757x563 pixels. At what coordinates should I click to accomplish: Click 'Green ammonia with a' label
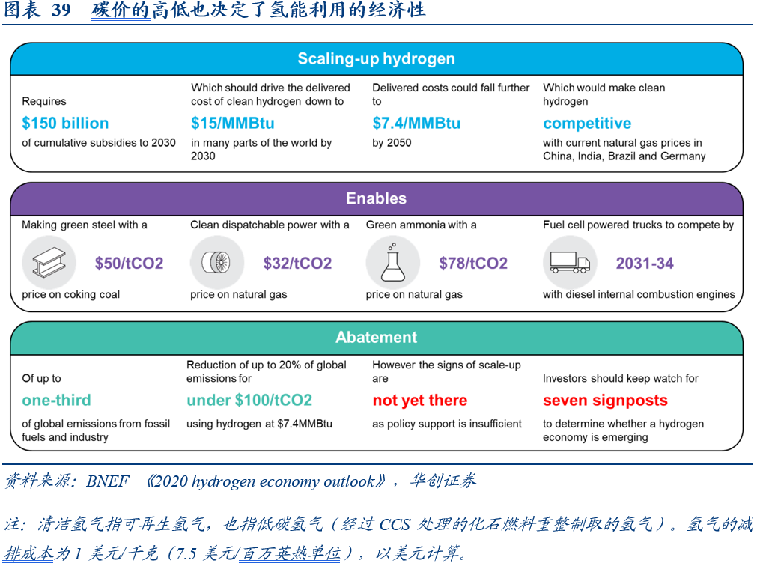pos(421,225)
